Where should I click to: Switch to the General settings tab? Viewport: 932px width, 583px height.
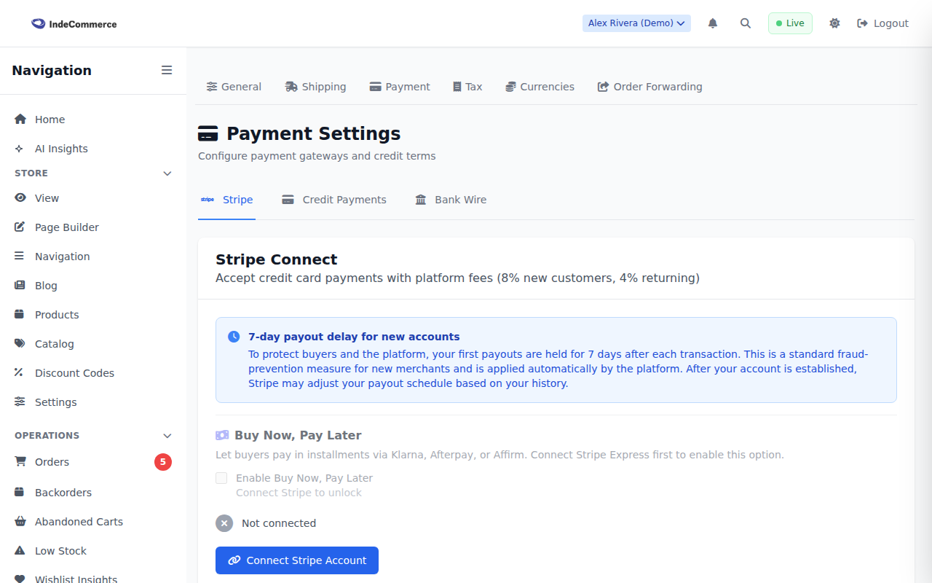click(x=234, y=86)
